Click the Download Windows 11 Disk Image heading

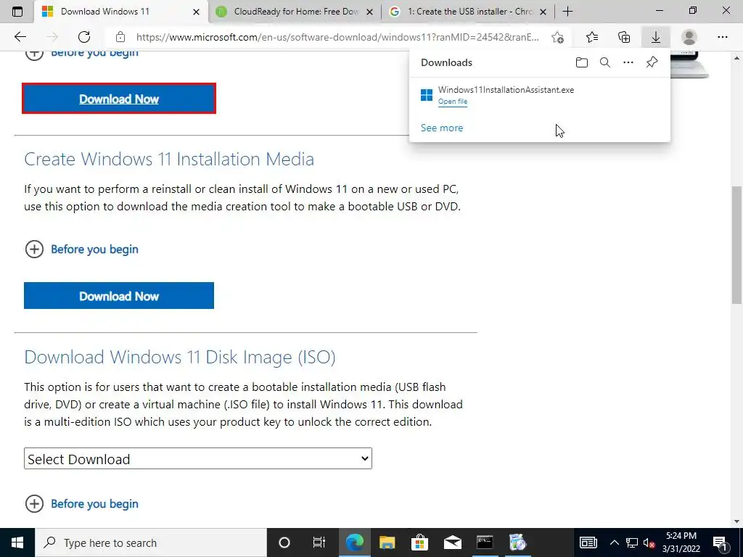pyautogui.click(x=180, y=357)
